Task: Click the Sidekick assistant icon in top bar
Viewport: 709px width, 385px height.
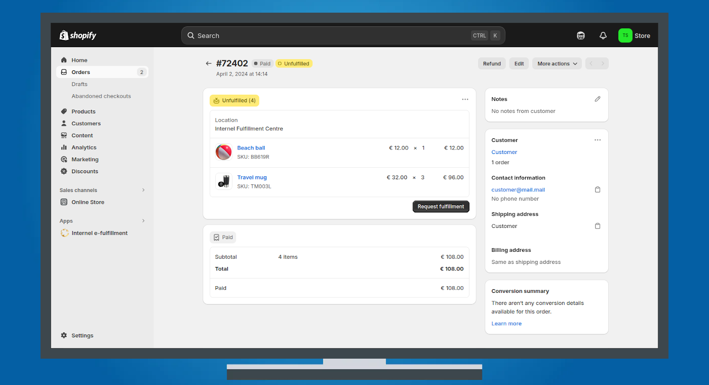Action: click(581, 35)
